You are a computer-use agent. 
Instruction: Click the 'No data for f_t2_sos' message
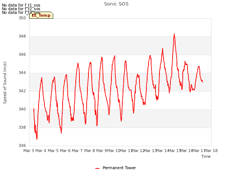pos(21,9)
